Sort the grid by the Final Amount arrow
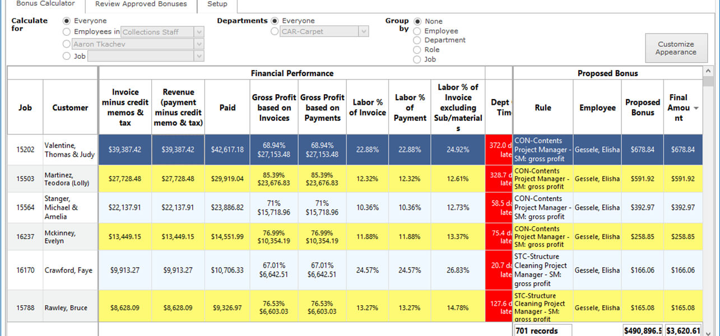Image resolution: width=720 pixels, height=336 pixels. [696, 107]
